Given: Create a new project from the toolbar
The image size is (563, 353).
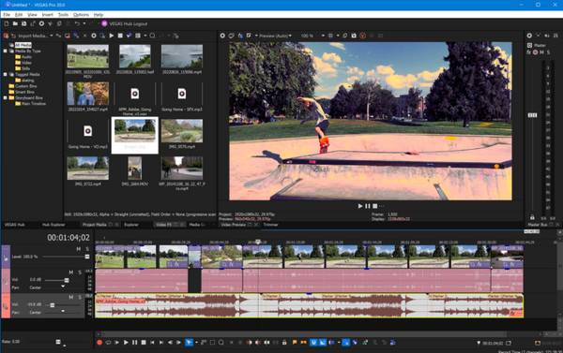Looking at the screenshot, I should pyautogui.click(x=7, y=24).
